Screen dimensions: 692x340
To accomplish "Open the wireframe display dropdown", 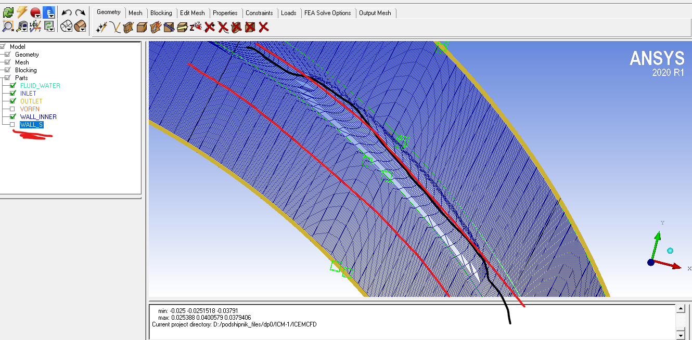I will [x=66, y=26].
